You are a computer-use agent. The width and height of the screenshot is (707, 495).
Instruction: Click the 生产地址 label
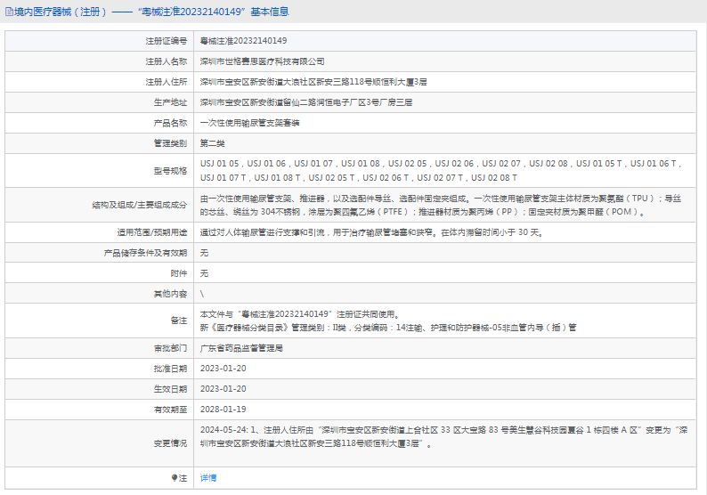tap(170, 102)
